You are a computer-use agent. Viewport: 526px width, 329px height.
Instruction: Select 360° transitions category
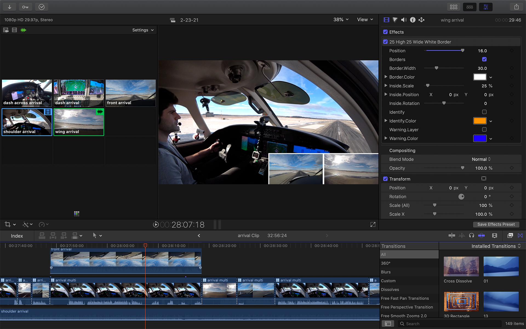(409, 263)
